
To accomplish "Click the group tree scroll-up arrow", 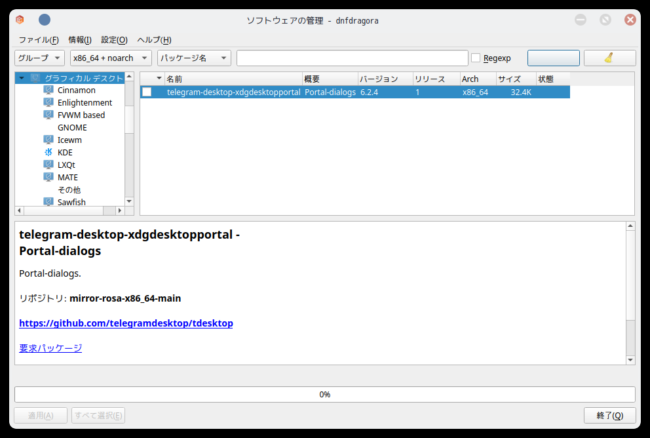I will click(129, 77).
